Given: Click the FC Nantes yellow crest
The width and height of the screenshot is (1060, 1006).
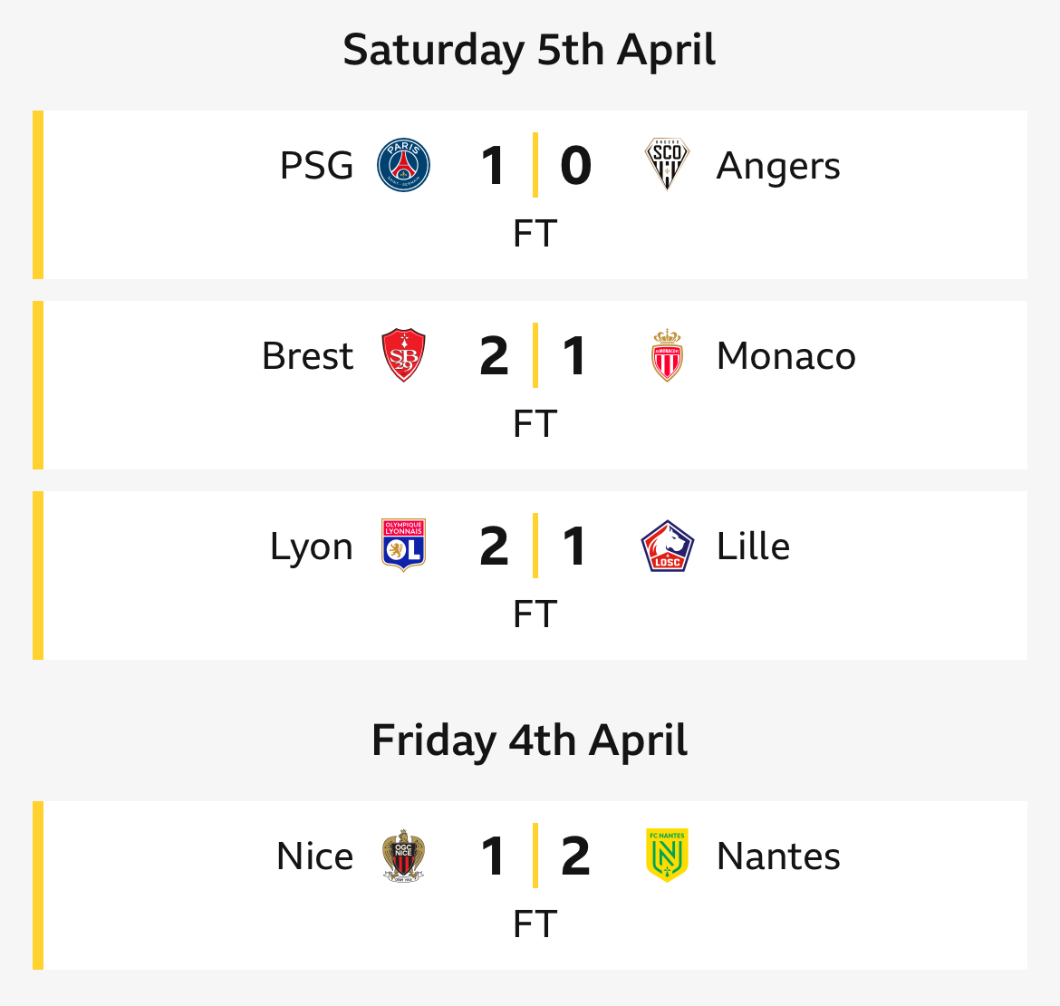Looking at the screenshot, I should [x=667, y=856].
